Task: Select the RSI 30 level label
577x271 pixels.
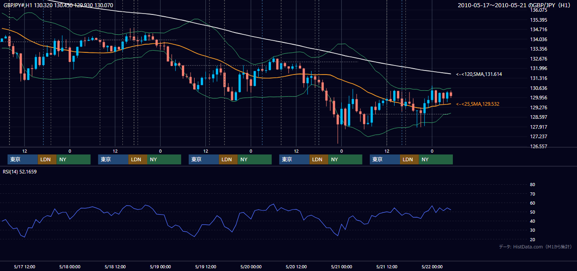Action: pos(532,230)
